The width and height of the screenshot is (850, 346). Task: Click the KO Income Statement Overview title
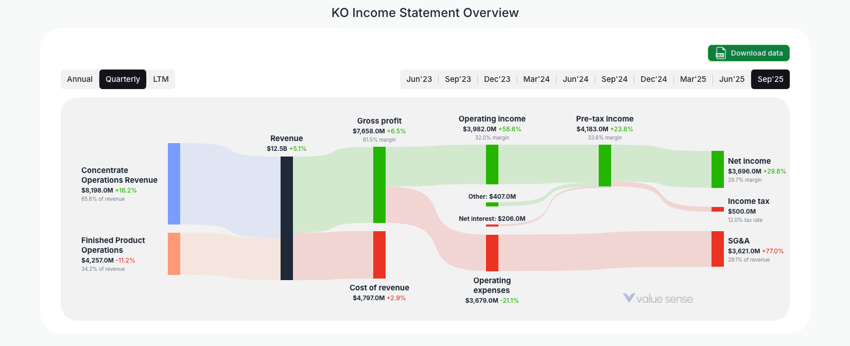pos(425,13)
